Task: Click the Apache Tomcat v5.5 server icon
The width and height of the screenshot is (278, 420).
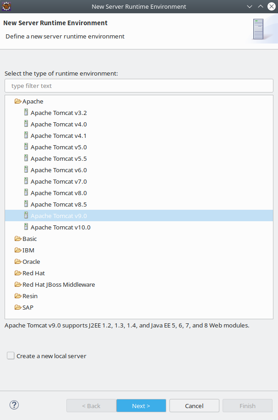Action: click(26, 158)
